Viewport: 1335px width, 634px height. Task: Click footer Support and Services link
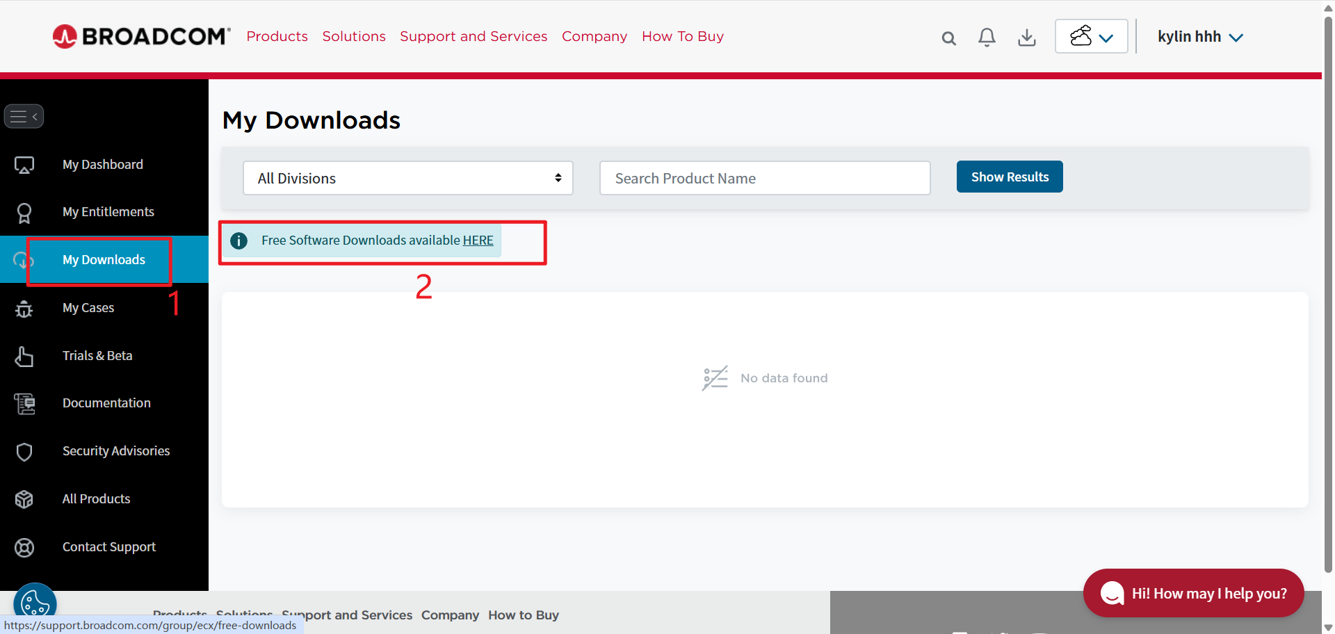coord(347,615)
